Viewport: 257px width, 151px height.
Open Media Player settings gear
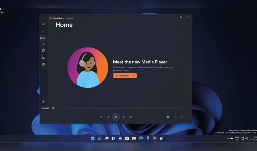[43, 102]
